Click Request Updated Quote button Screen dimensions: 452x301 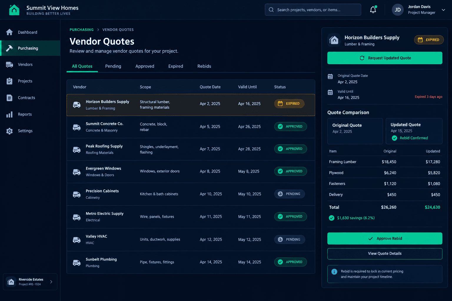pos(385,58)
